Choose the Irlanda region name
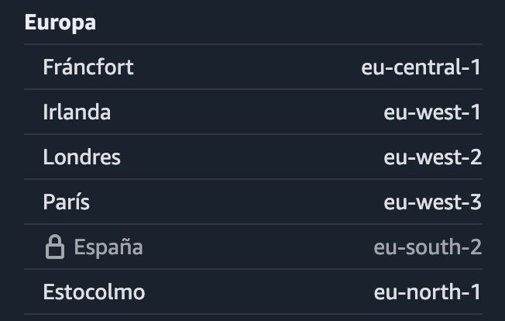The image size is (505, 321). [x=77, y=112]
